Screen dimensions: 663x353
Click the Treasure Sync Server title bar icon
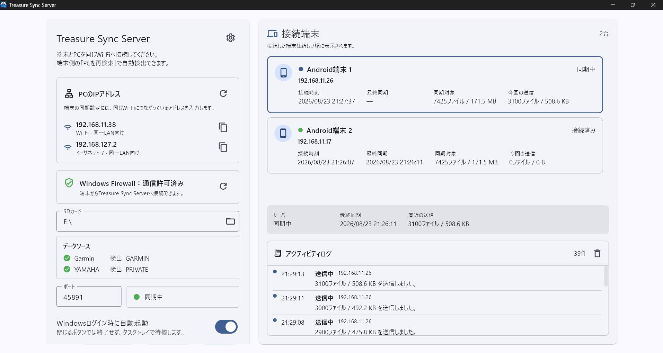(x=4, y=5)
